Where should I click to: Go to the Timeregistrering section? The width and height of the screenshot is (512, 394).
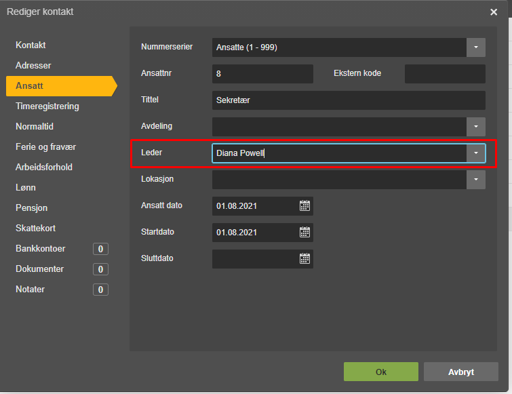point(47,106)
